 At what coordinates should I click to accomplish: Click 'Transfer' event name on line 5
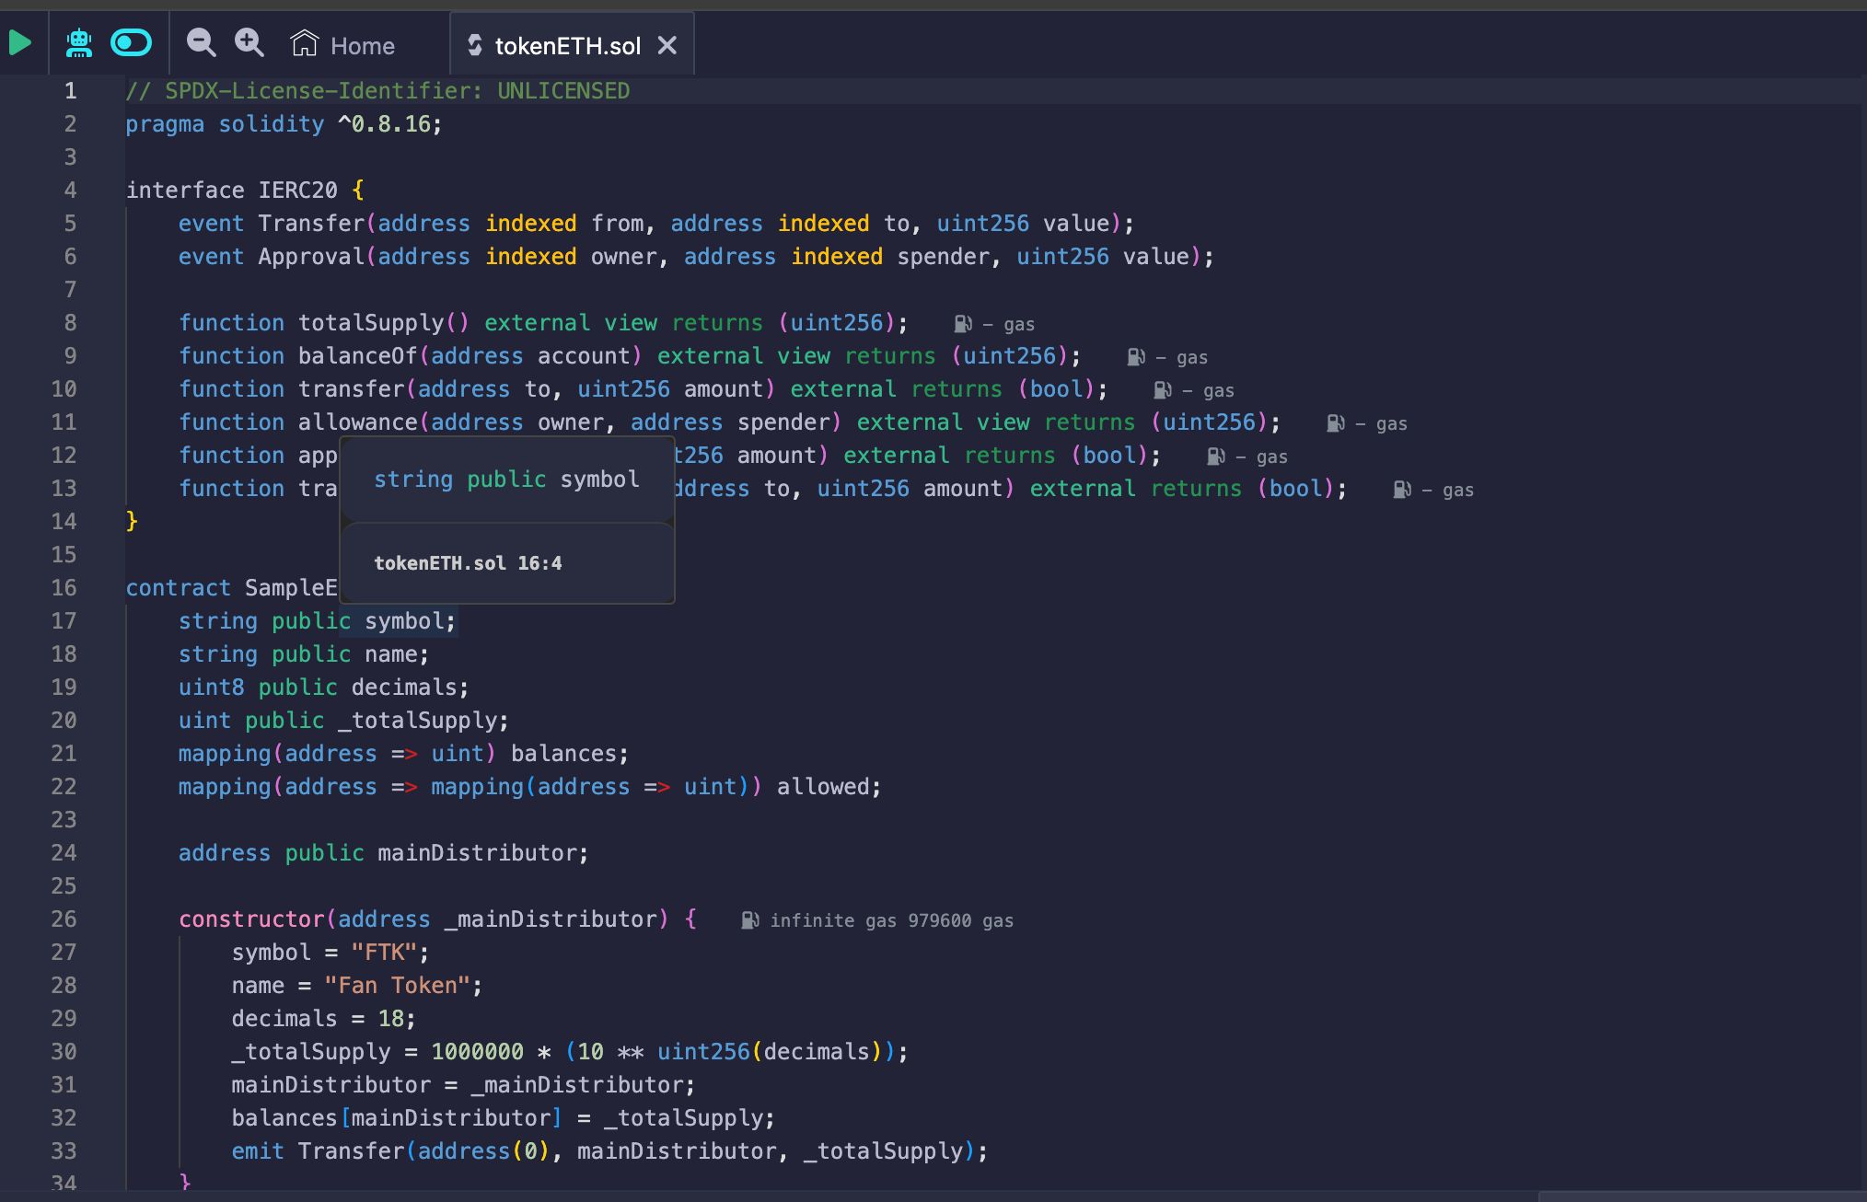point(311,224)
